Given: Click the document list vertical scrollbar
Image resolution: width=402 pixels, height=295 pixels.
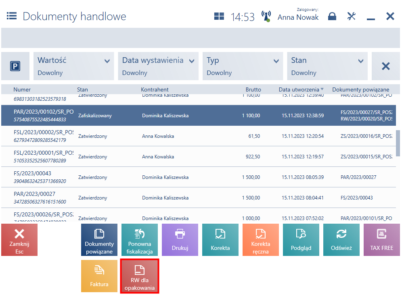Looking at the screenshot, I should tap(398, 143).
